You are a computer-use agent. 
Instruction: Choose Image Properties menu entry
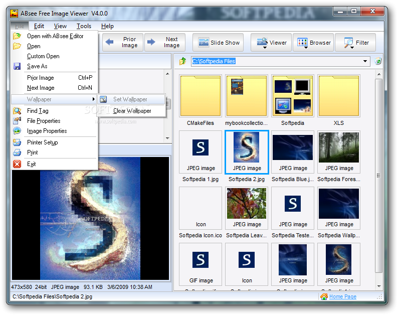(x=55, y=131)
